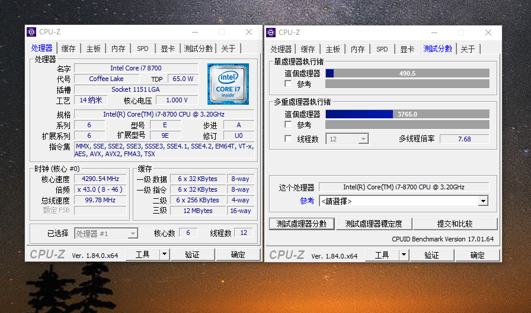
Task: Switch to 显卡 tab in the right window
Action: point(407,49)
